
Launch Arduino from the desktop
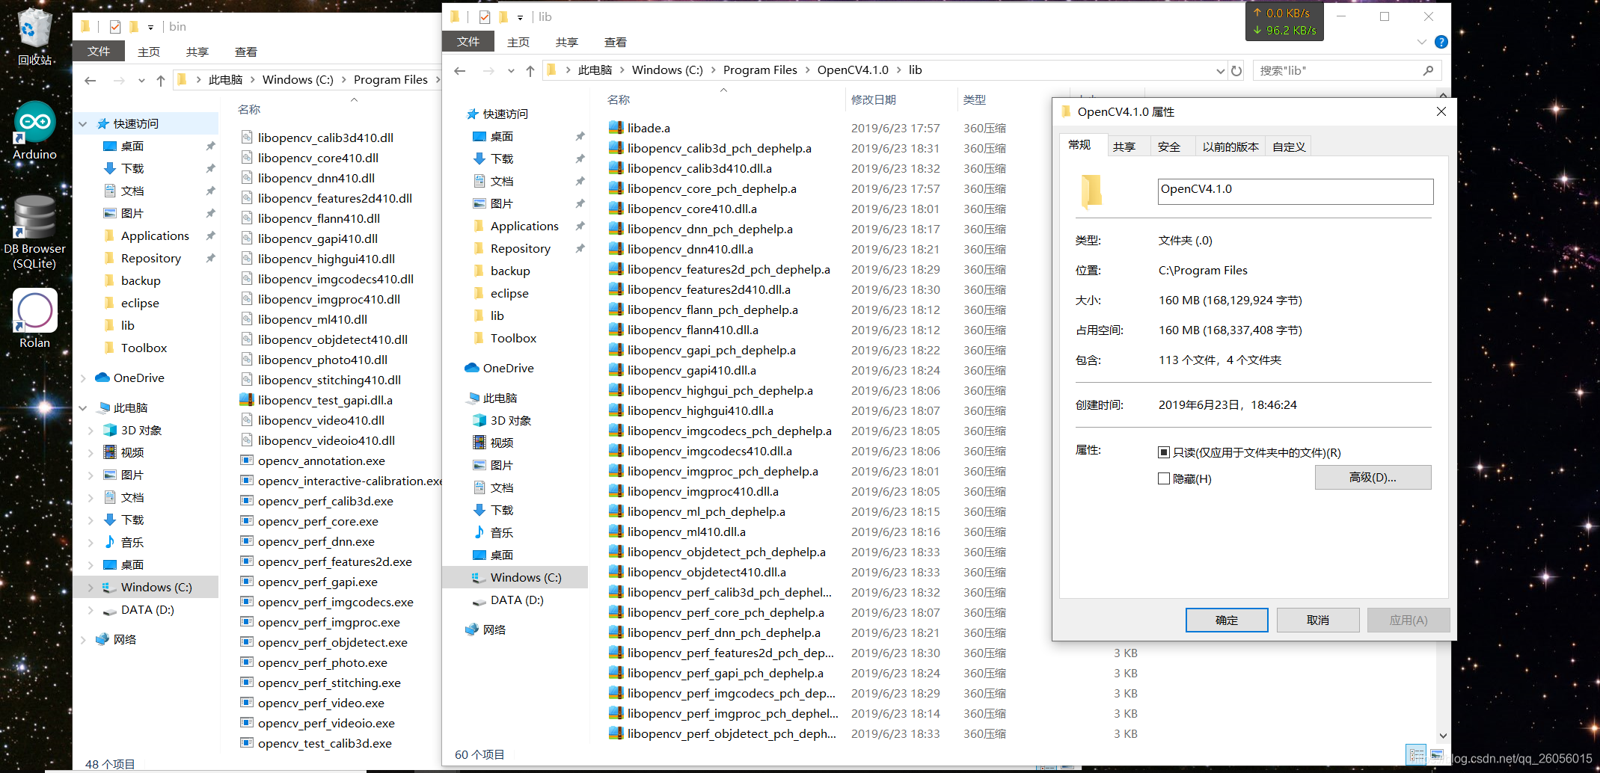coord(34,132)
